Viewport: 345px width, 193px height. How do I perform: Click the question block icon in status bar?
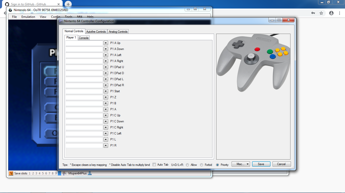coord(11,173)
